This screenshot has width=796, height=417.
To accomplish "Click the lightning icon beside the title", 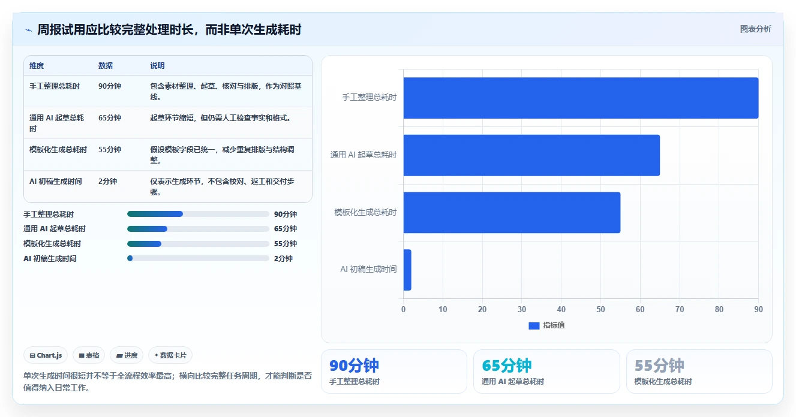I will (x=28, y=30).
